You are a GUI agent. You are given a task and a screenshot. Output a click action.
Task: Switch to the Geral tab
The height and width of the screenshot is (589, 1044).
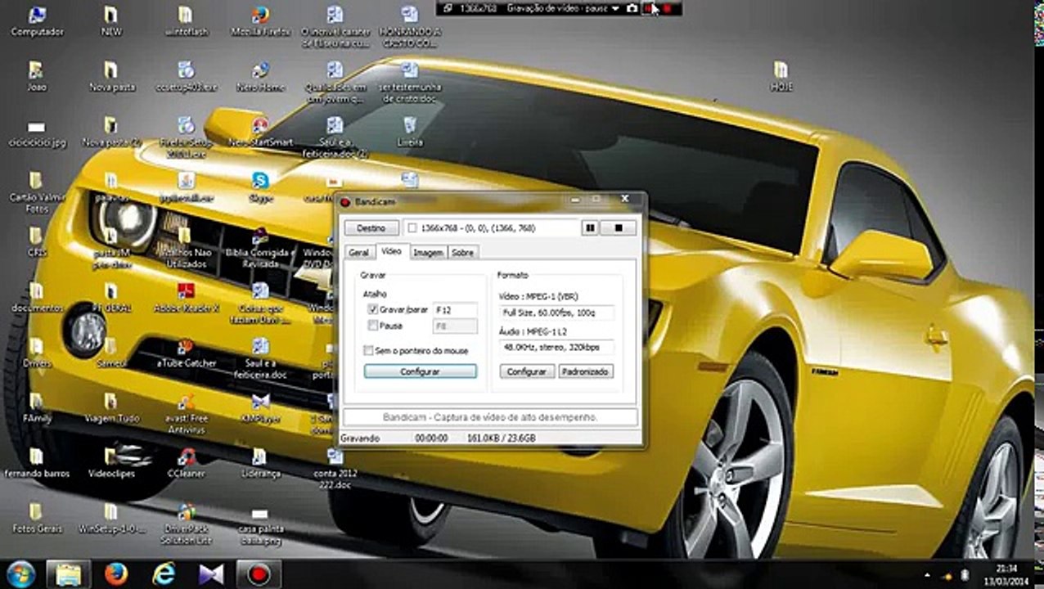[x=359, y=253]
